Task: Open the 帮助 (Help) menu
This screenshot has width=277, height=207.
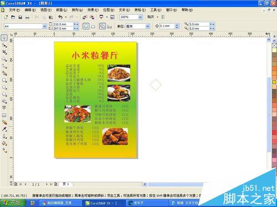Action: (187, 10)
